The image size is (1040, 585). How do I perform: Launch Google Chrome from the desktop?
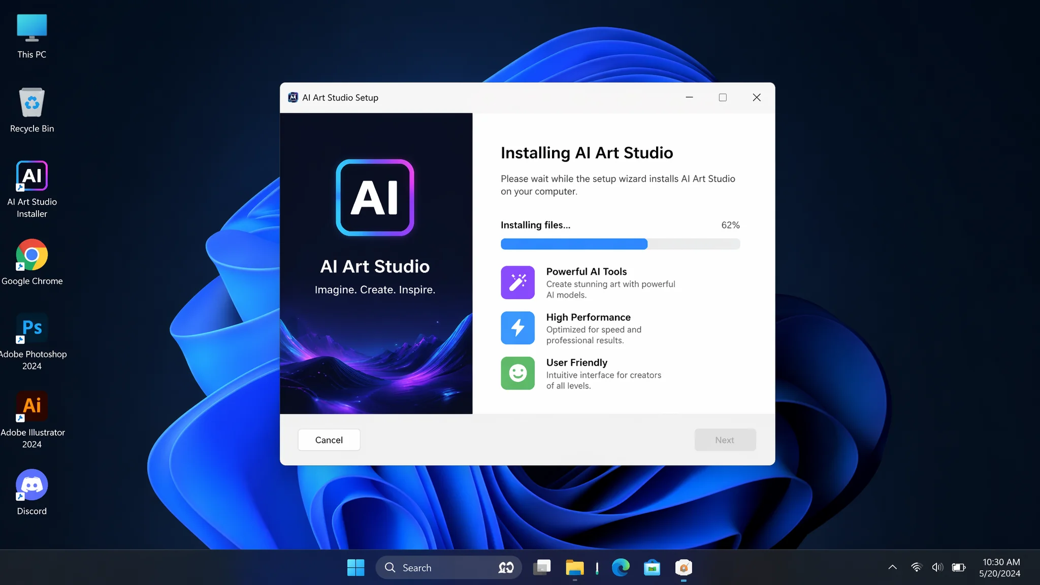pos(32,262)
